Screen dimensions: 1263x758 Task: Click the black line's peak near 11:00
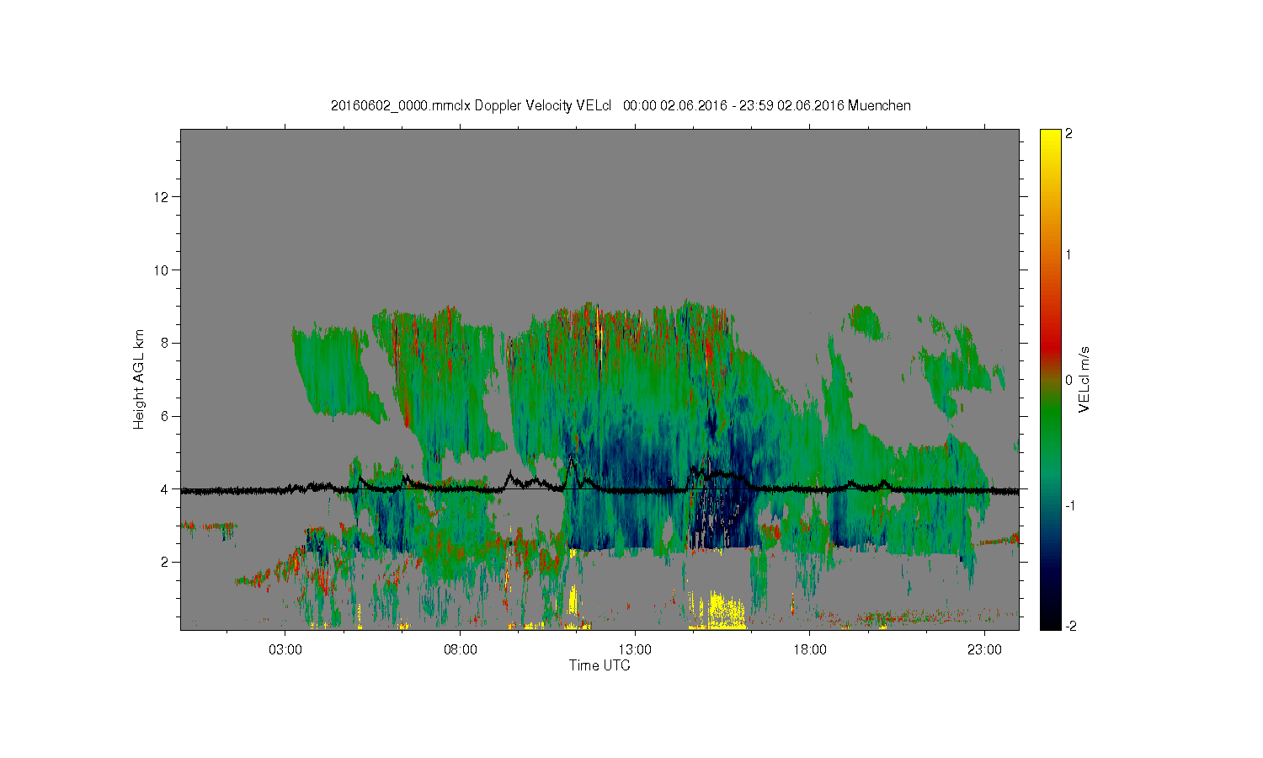(x=573, y=458)
